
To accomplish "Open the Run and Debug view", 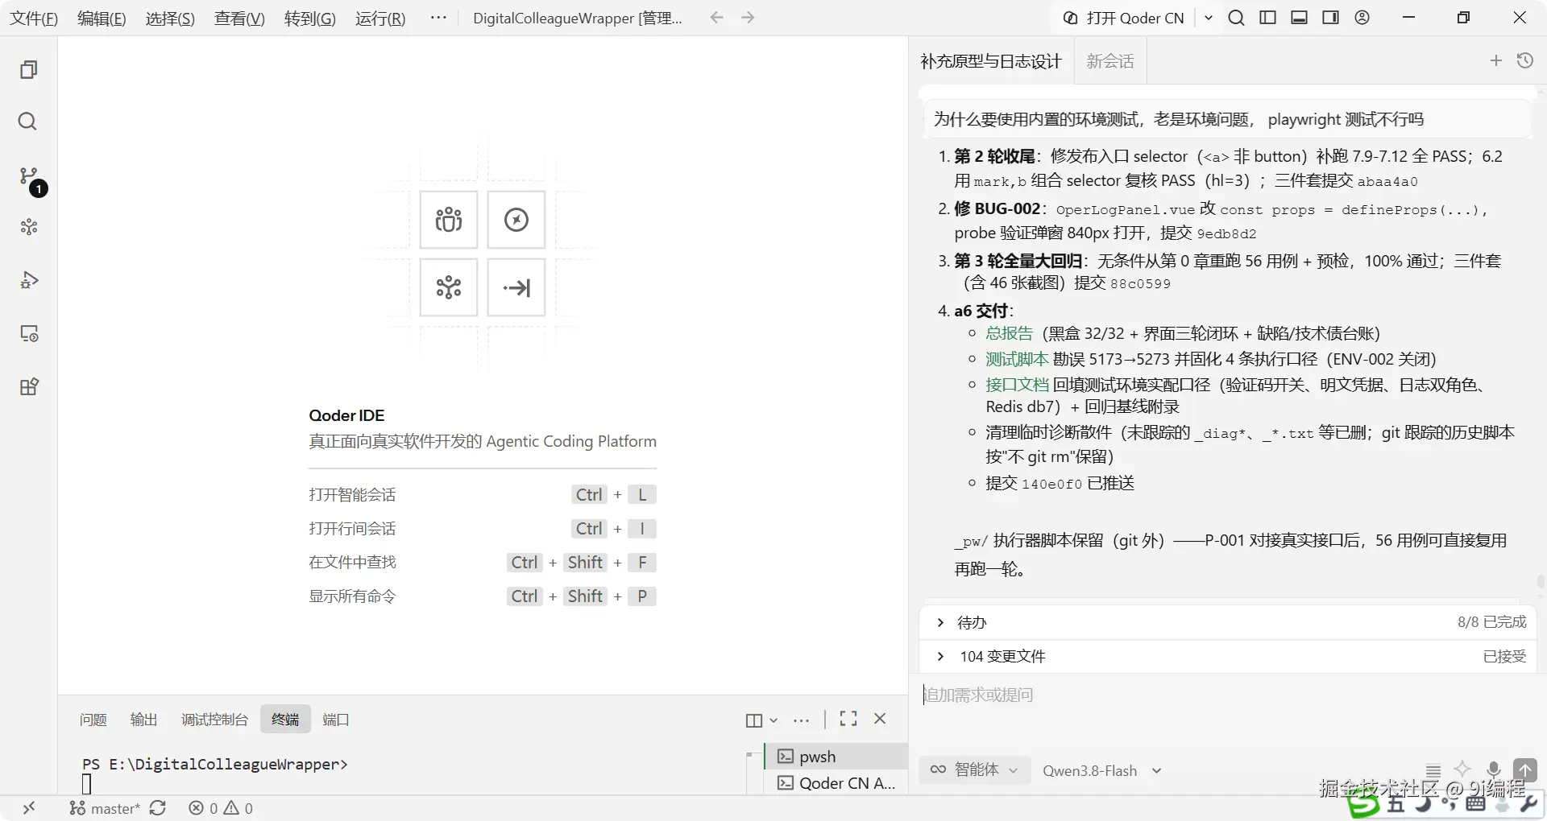I will (x=29, y=280).
